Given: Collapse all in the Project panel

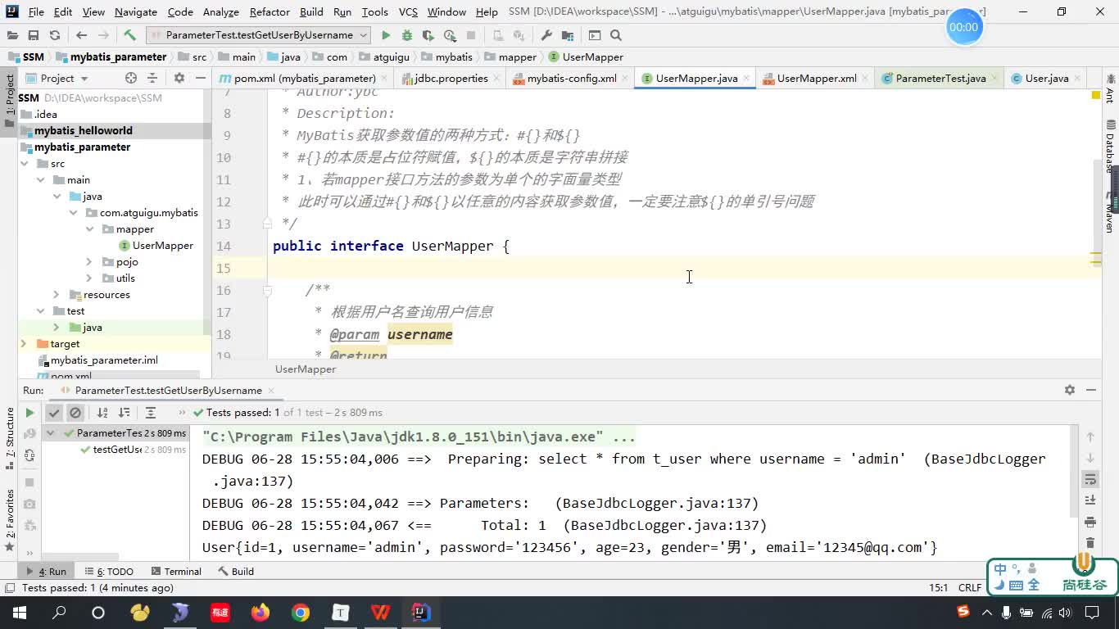Looking at the screenshot, I should coord(152,78).
